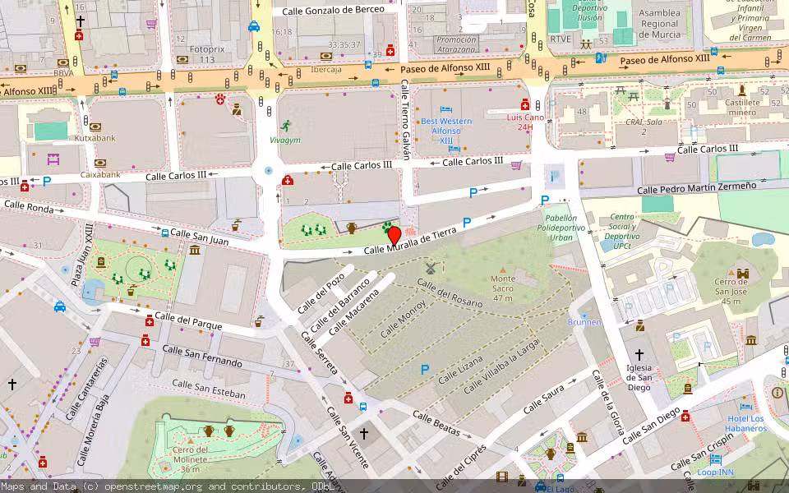Click the Calle Ronda label

[x=30, y=206]
